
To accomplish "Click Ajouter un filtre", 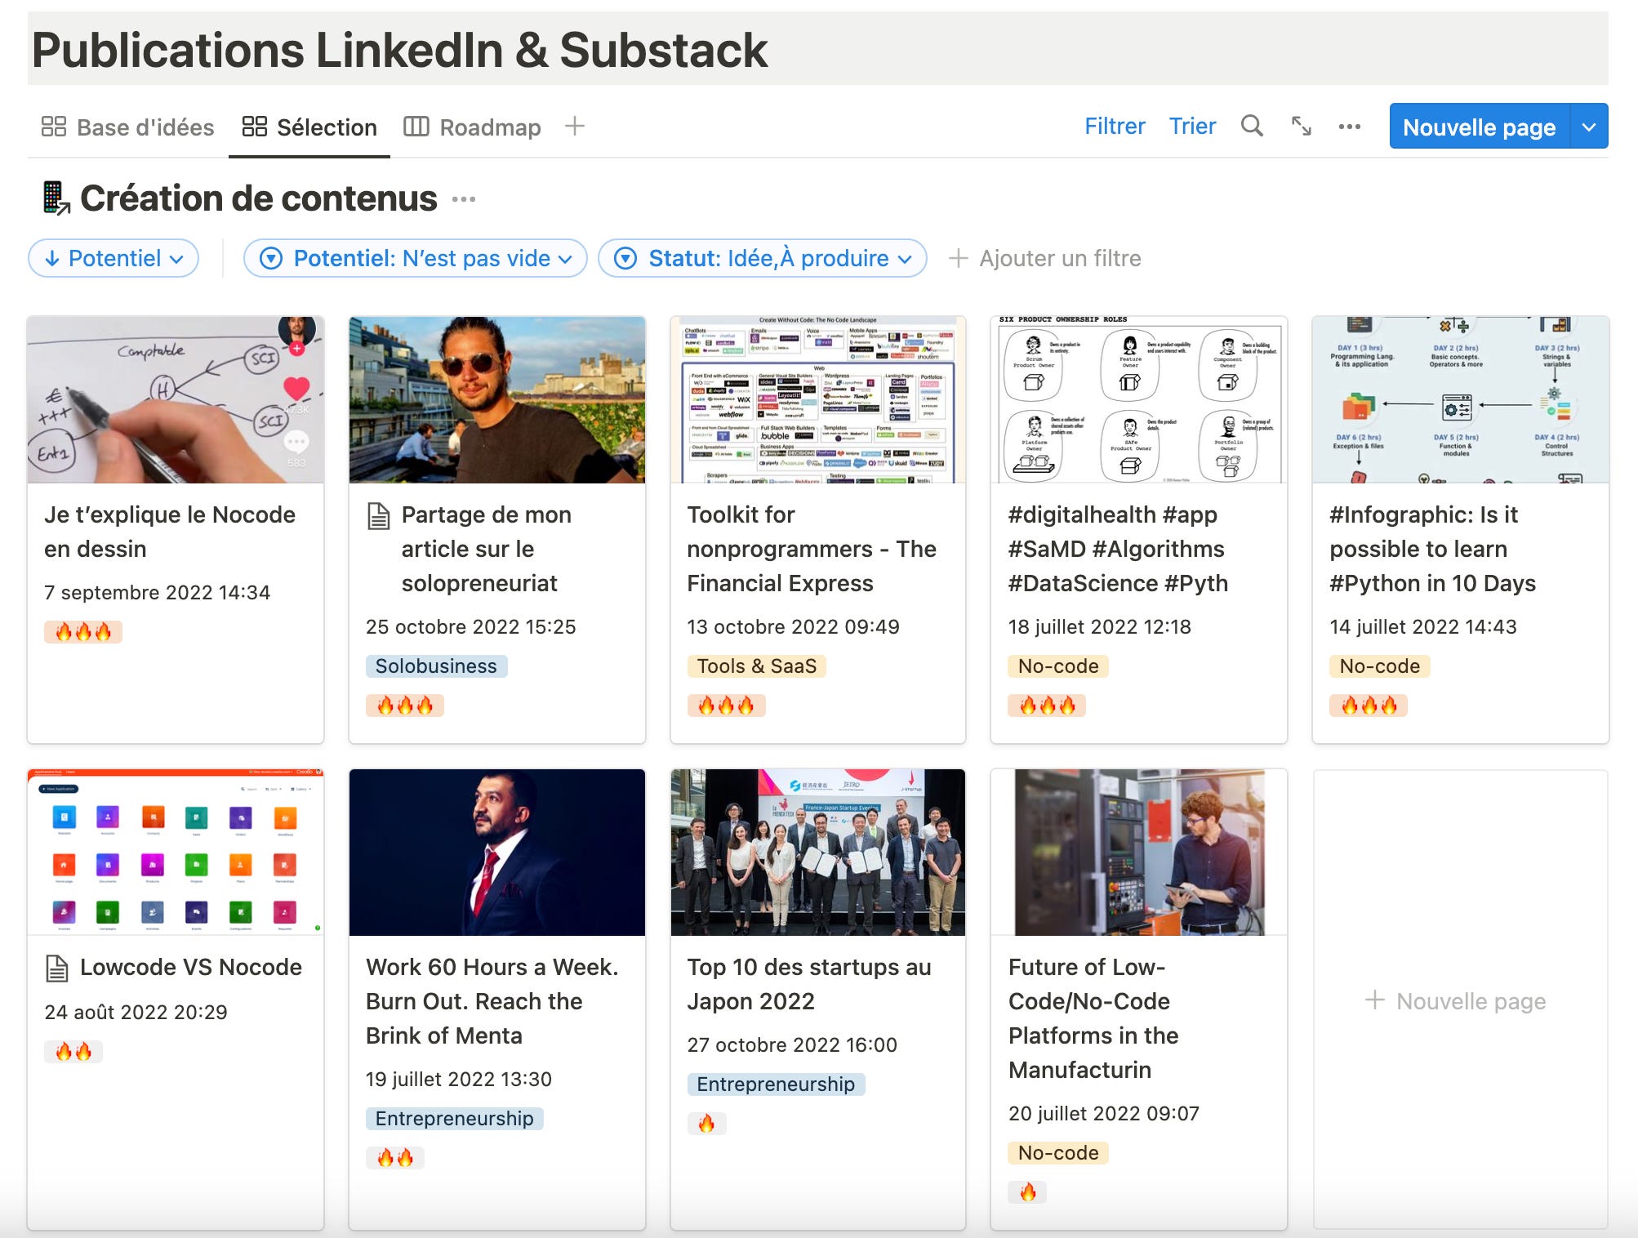I will tap(1044, 258).
